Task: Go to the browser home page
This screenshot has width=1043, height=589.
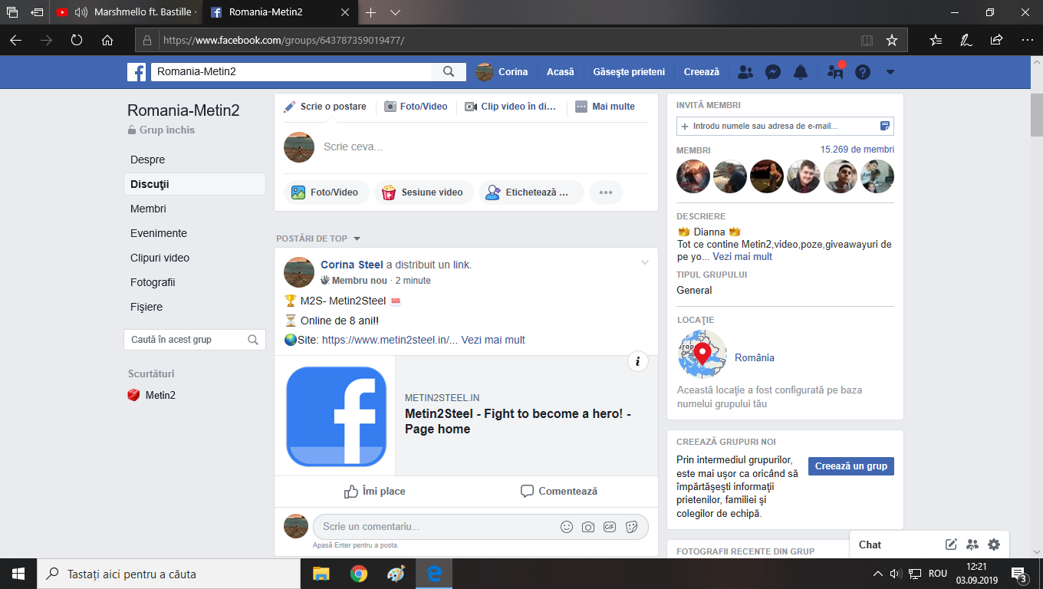Action: 107,40
